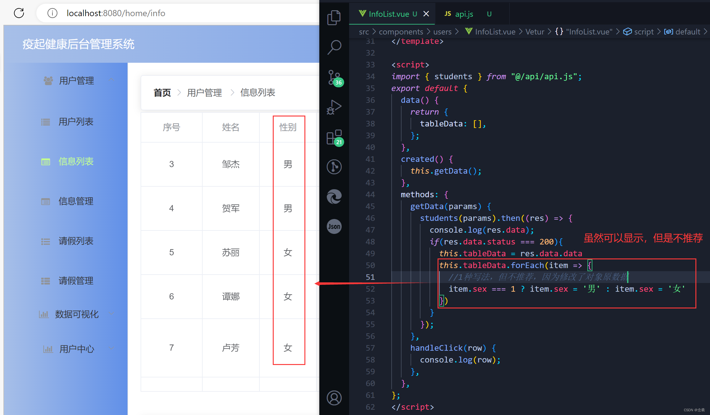Viewport: 710px width, 415px height.
Task: Expand the 用户中心 submenu
Action: click(x=112, y=349)
